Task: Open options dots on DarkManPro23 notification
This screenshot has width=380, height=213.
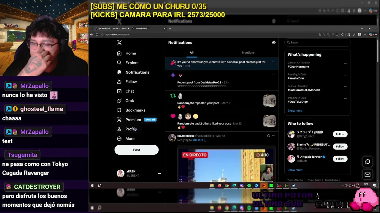Action: pyautogui.click(x=274, y=74)
